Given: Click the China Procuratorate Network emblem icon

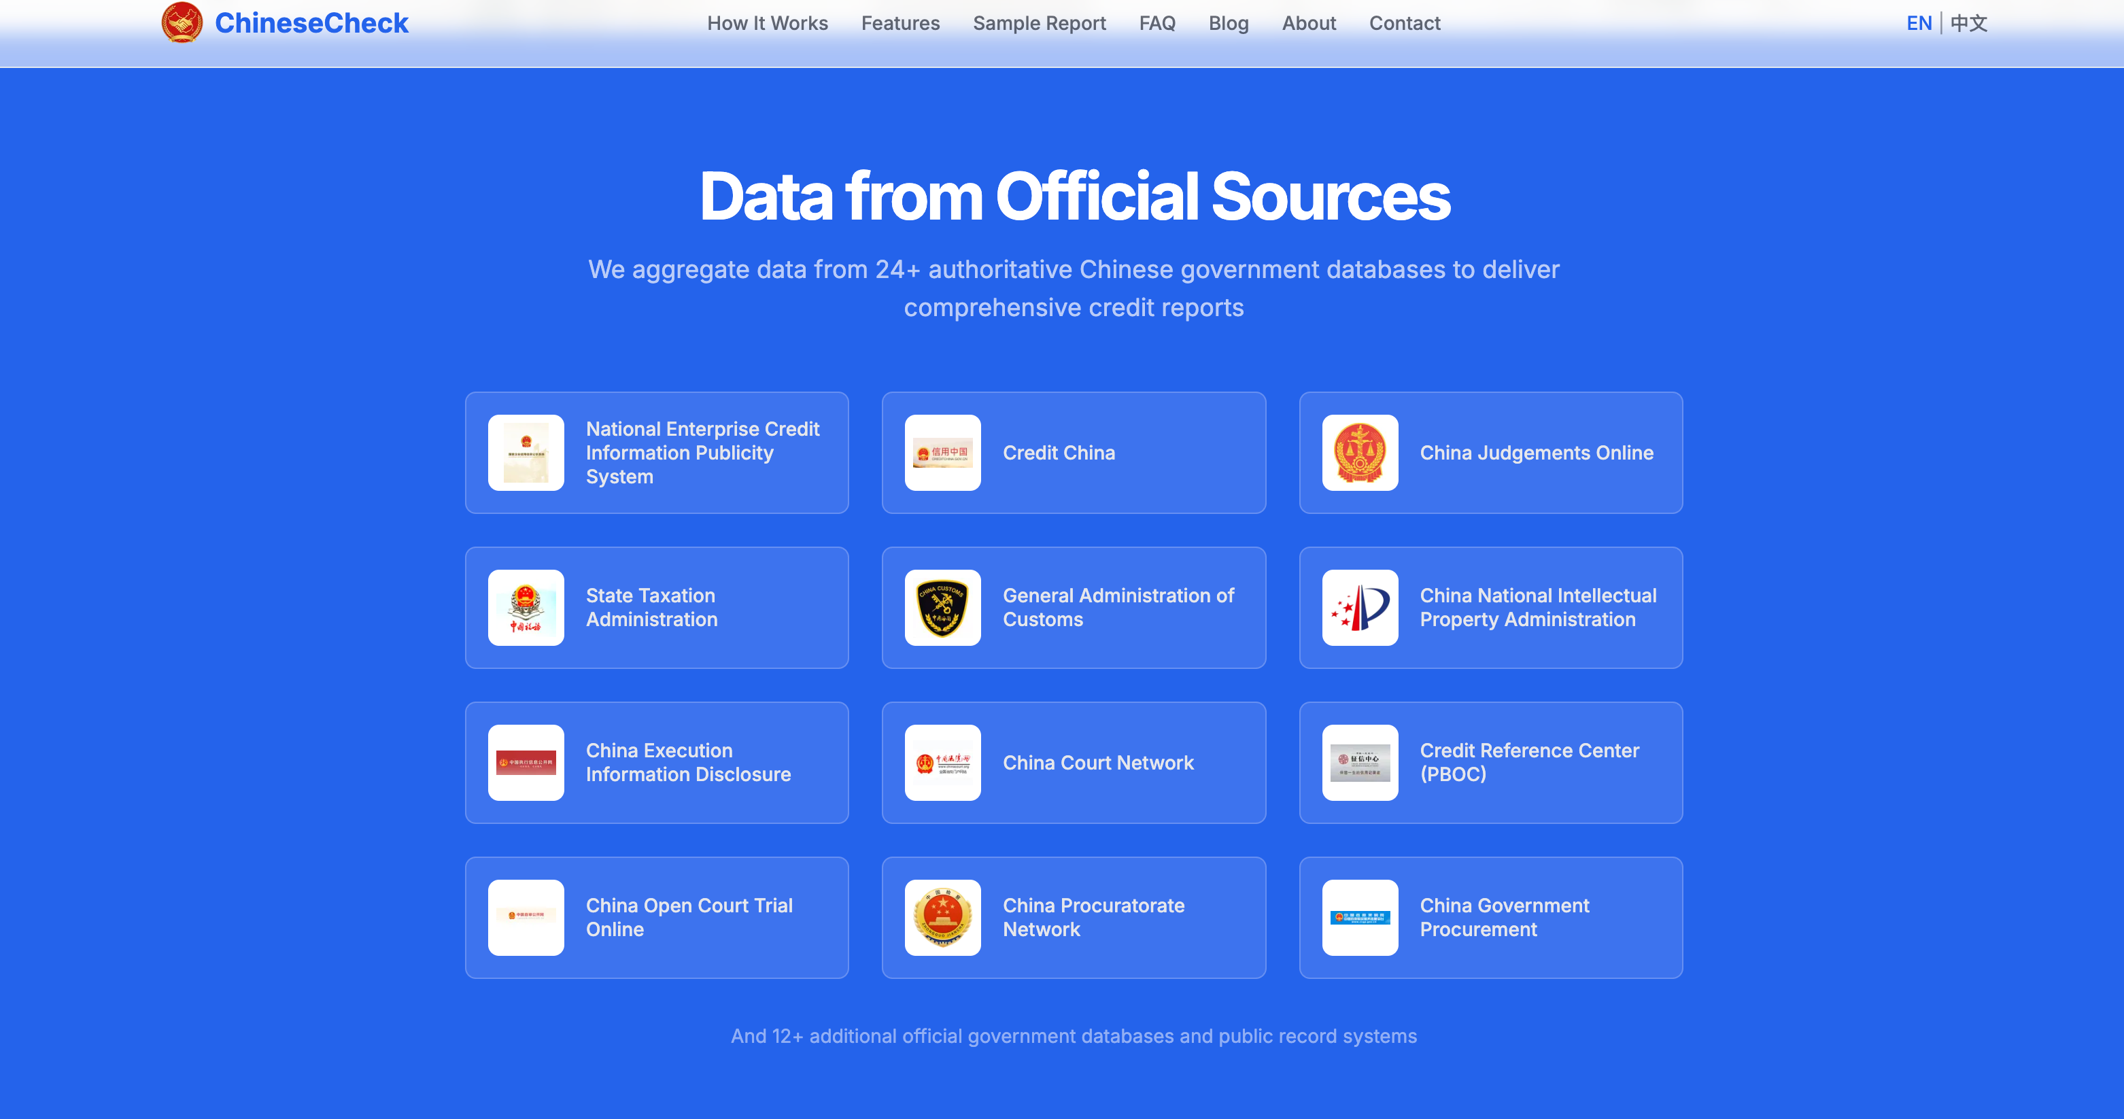Looking at the screenshot, I should point(942,918).
